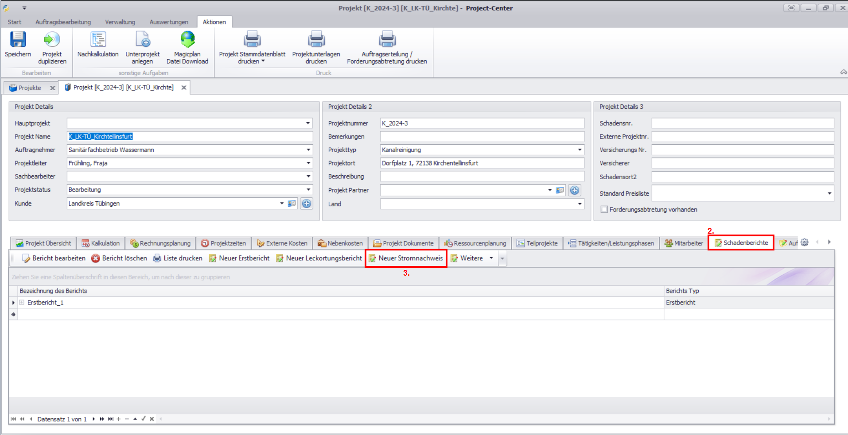The width and height of the screenshot is (848, 435).
Task: Enable Forderungsabtretung vorhanden checkbox
Action: coord(604,209)
